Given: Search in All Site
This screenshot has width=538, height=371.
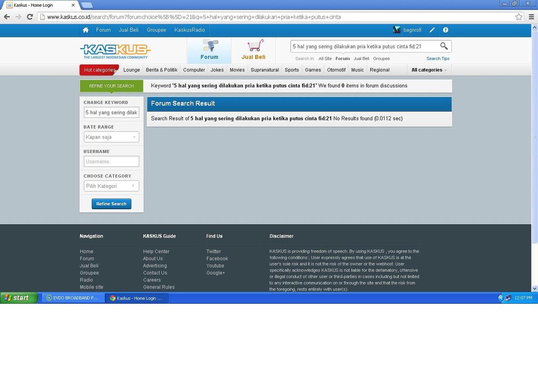Looking at the screenshot, I should coord(325,59).
